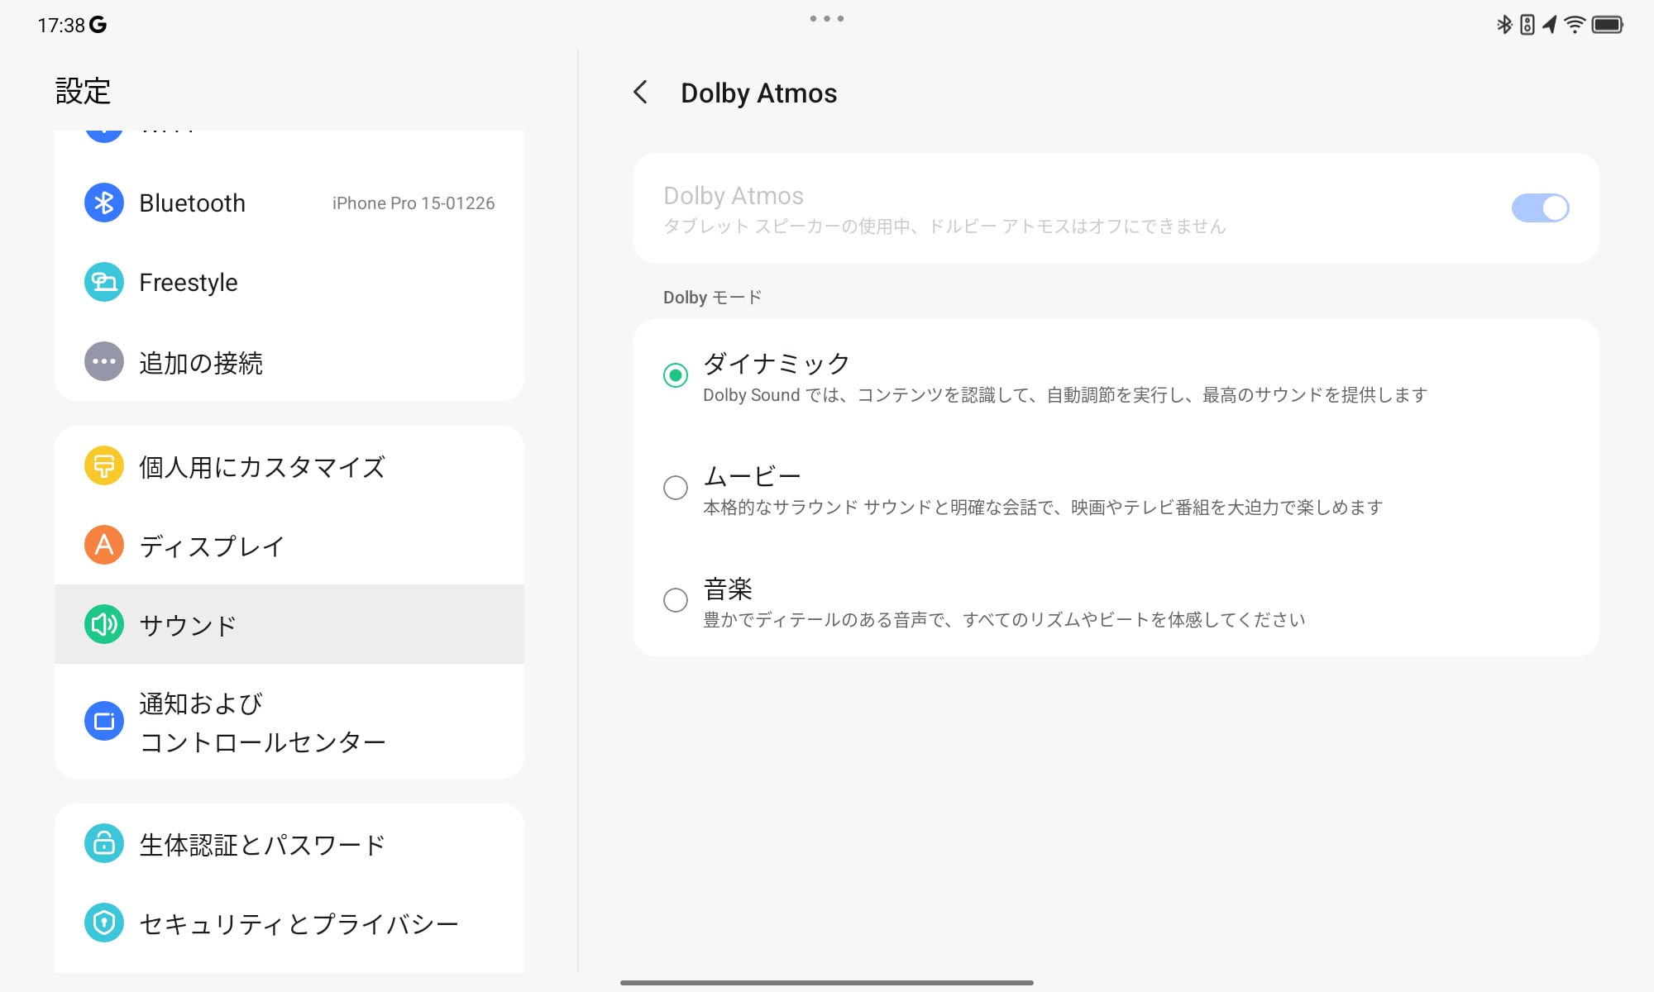
Task: Tap the speaker device status icon
Action: coord(1527,25)
